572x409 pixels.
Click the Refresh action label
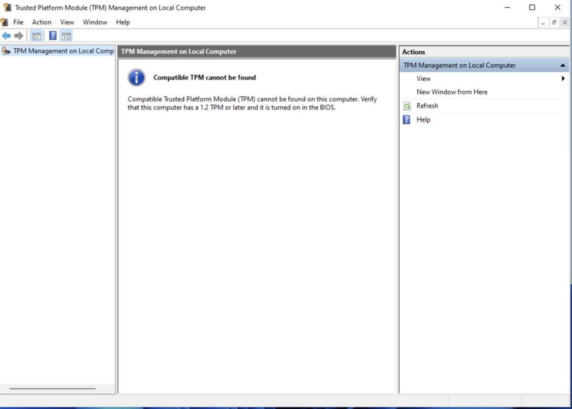coord(427,106)
